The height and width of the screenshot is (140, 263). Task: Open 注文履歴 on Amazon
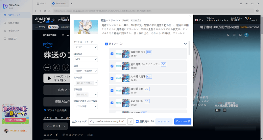pos(236,19)
